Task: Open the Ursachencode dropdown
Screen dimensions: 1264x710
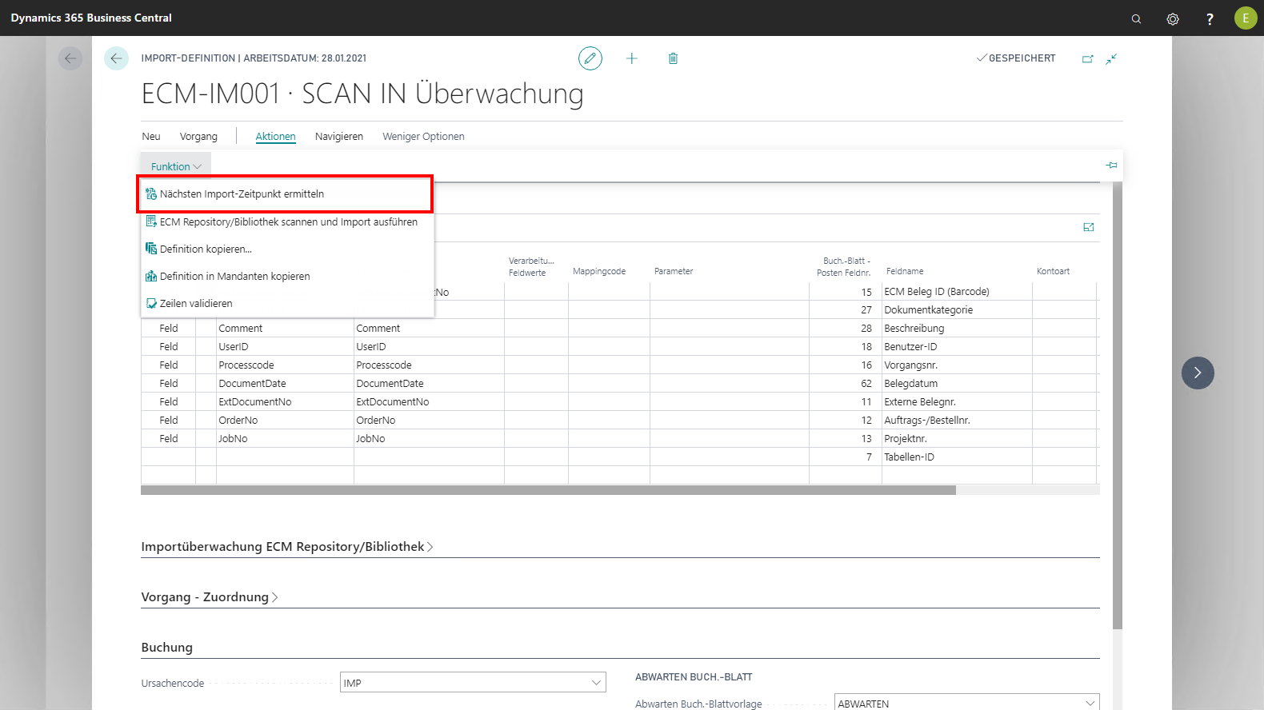Action: coord(596,683)
